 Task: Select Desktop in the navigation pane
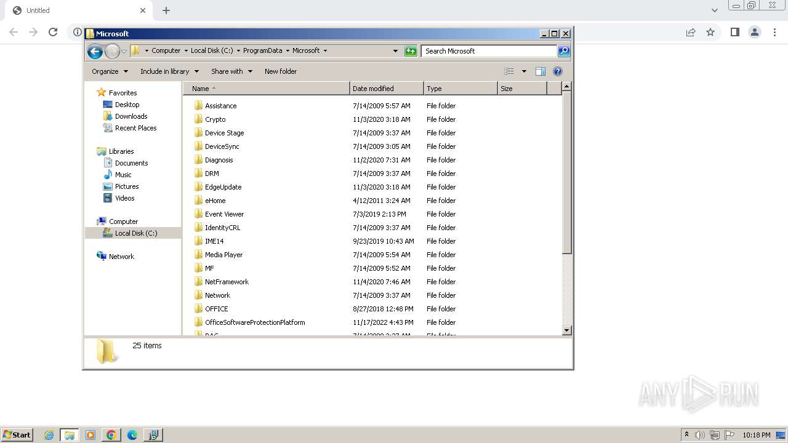point(127,105)
